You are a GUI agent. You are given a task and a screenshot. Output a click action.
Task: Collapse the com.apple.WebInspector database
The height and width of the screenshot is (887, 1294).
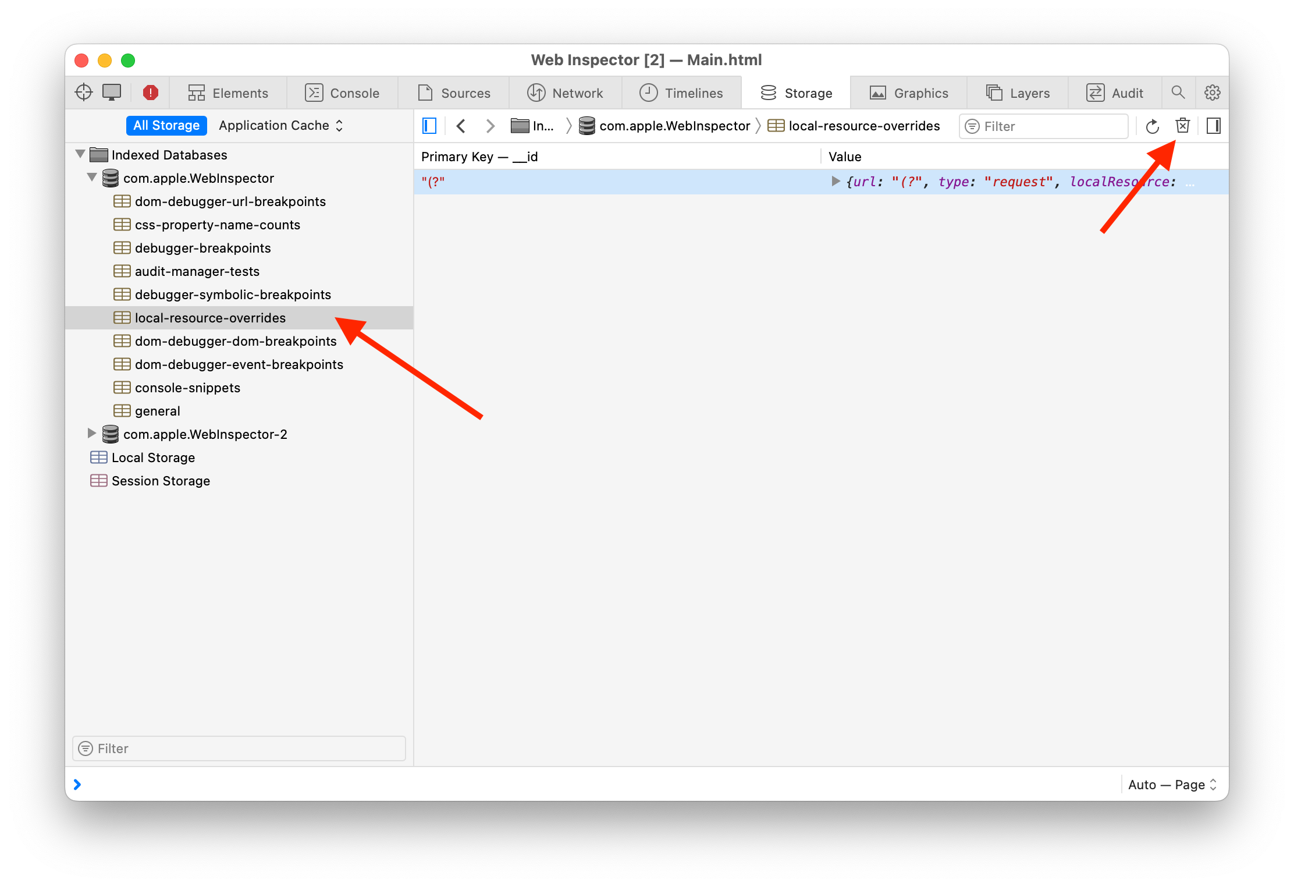pos(92,178)
